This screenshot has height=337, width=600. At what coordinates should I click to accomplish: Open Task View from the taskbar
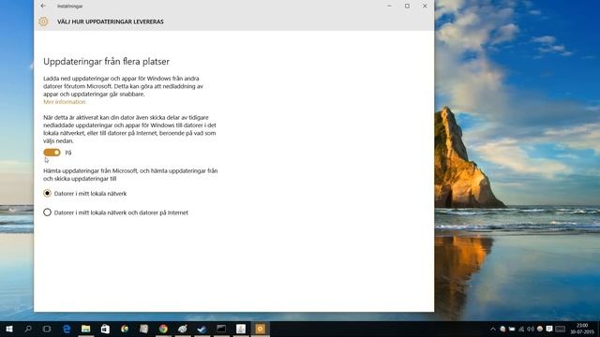[x=47, y=329]
